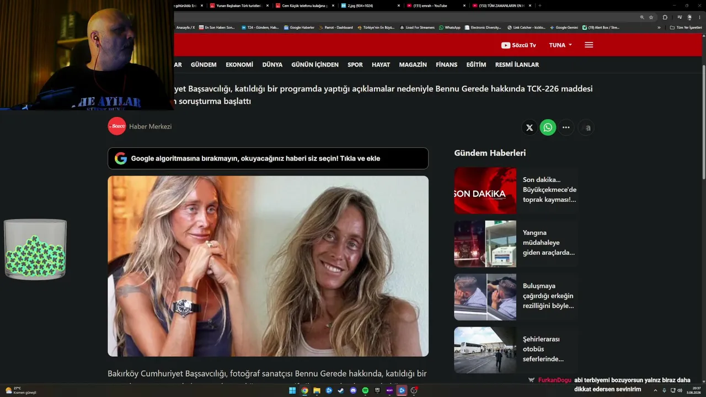Bookmark this page with the star icon
Image resolution: width=706 pixels, height=397 pixels.
651,17
